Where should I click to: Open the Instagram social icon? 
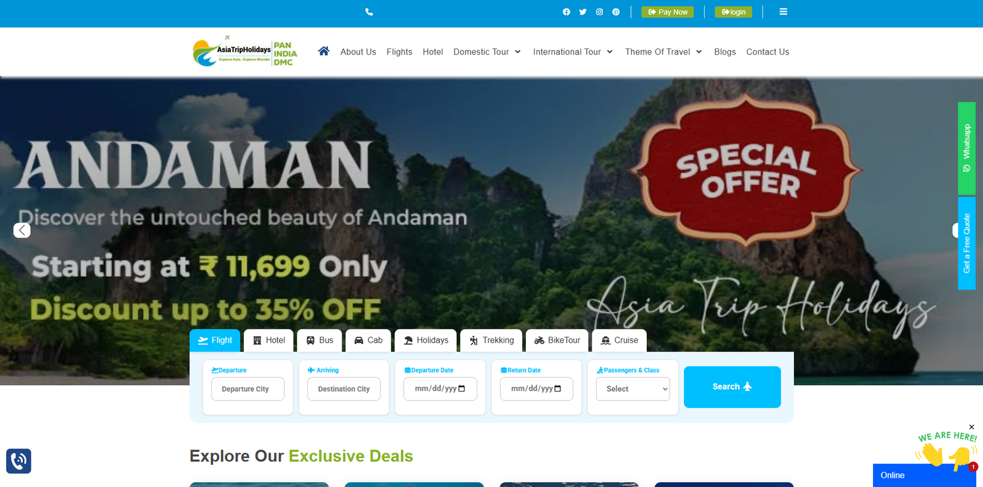click(x=599, y=12)
